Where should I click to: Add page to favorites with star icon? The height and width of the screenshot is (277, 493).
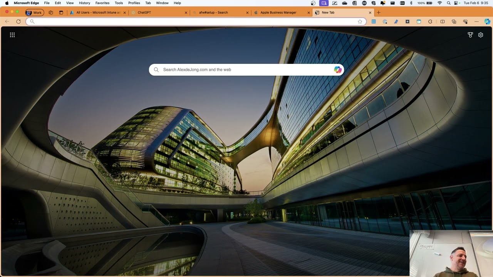pos(360,22)
